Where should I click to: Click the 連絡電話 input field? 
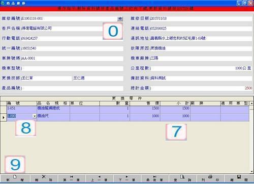pyautogui.click(x=201, y=29)
